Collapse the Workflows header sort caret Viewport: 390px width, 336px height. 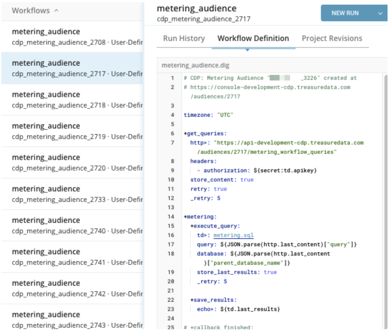(56, 10)
